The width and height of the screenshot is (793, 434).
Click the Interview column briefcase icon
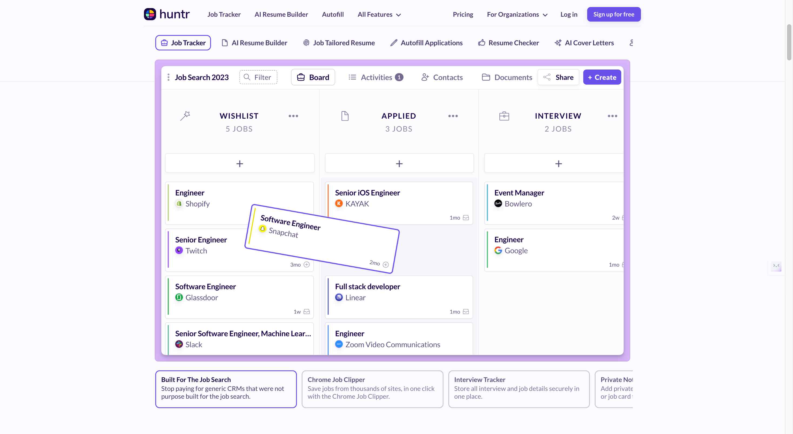pyautogui.click(x=504, y=116)
